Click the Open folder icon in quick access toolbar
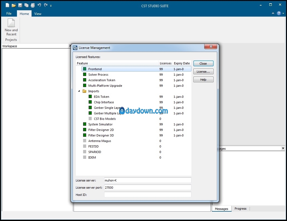The image size is (287, 221). pyautogui.click(x=14, y=5)
